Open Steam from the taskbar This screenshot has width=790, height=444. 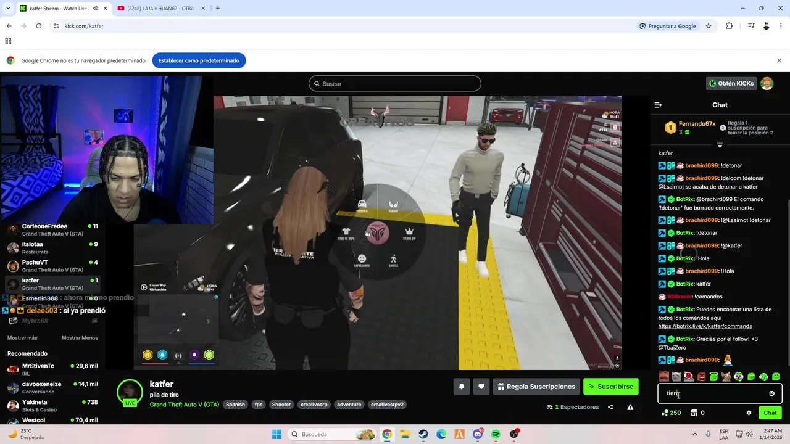[423, 434]
